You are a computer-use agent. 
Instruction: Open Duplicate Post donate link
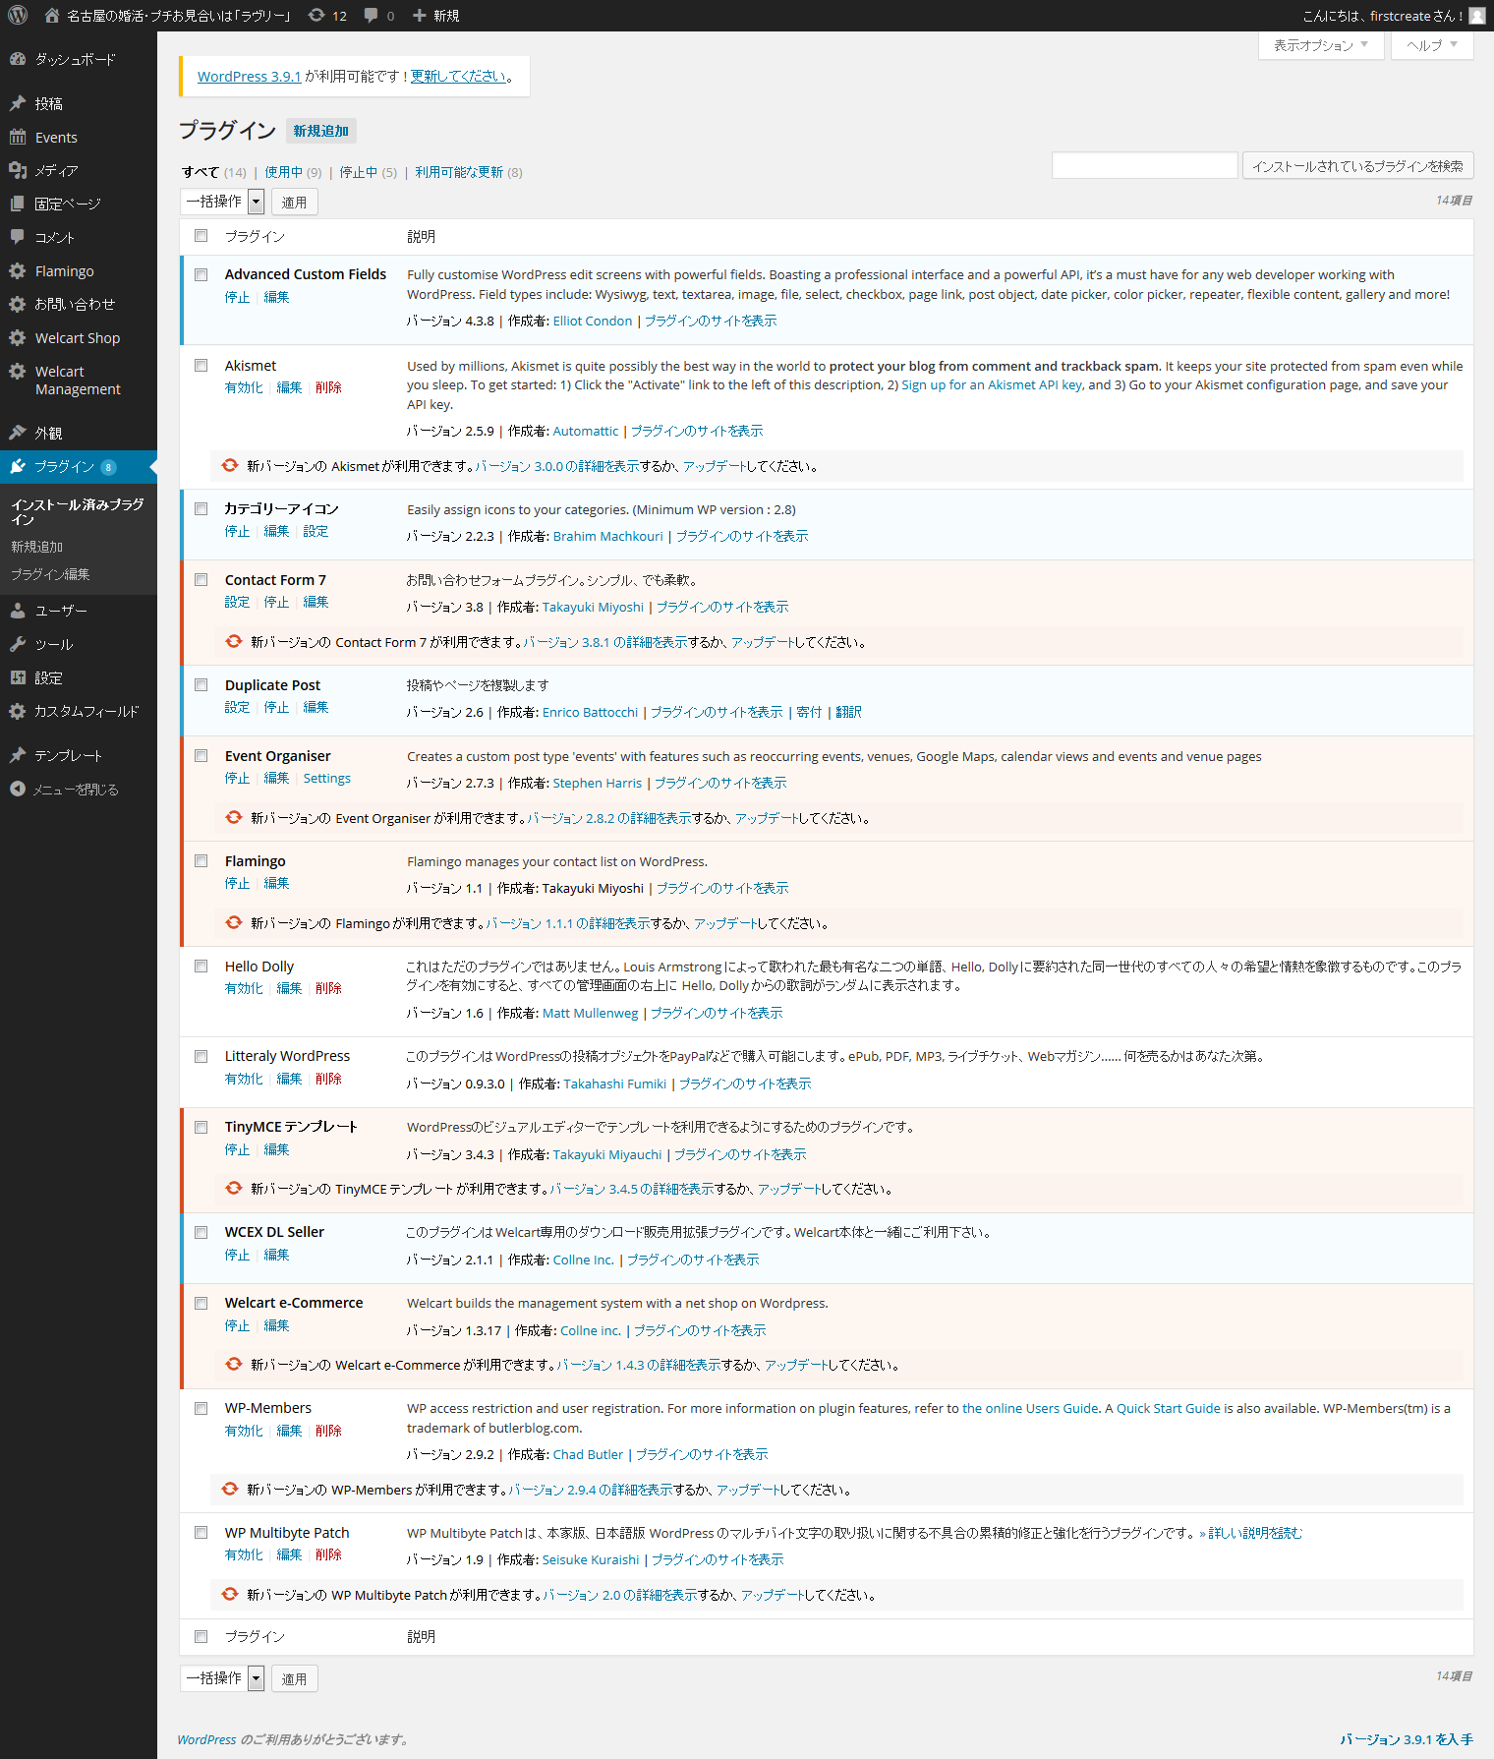(809, 712)
